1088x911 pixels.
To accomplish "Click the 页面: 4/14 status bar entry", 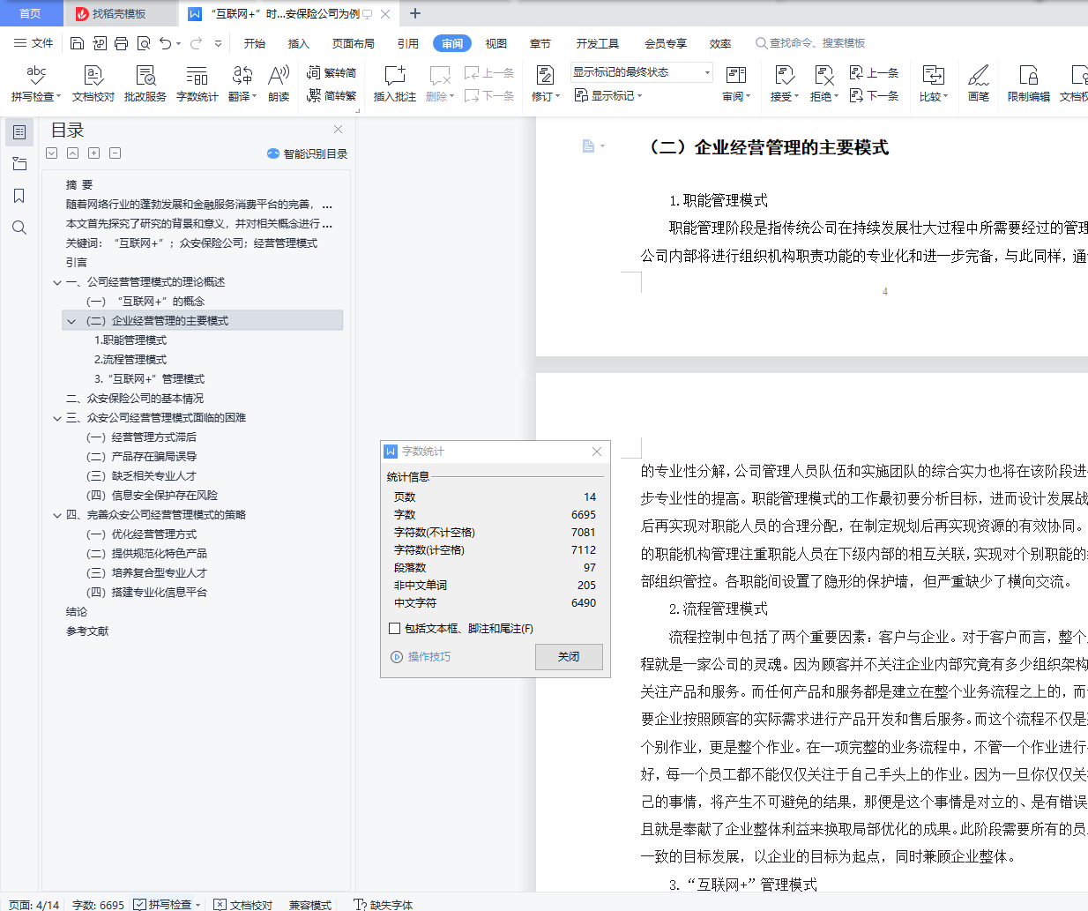I will (34, 905).
